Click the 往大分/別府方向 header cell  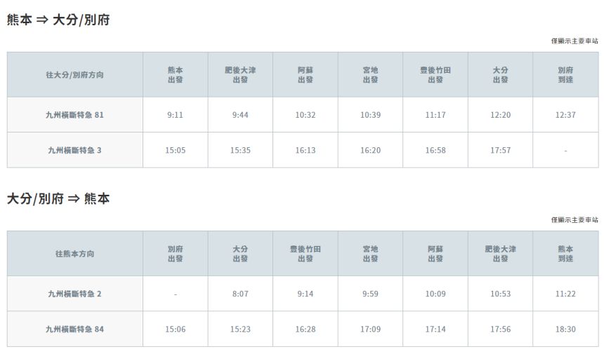[74, 74]
